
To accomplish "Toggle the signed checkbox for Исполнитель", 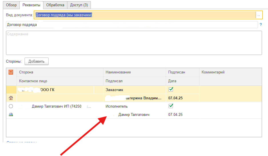I will point(171,106).
